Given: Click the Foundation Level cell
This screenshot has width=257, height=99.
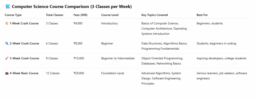Looking at the screenshot, I should pyautogui.click(x=113, y=73).
